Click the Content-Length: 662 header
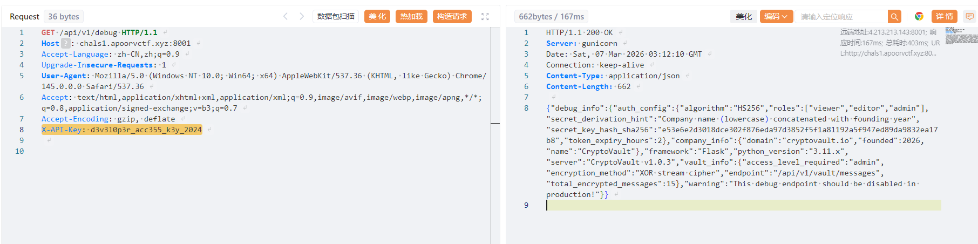This screenshot has height=244, width=978. tap(588, 86)
